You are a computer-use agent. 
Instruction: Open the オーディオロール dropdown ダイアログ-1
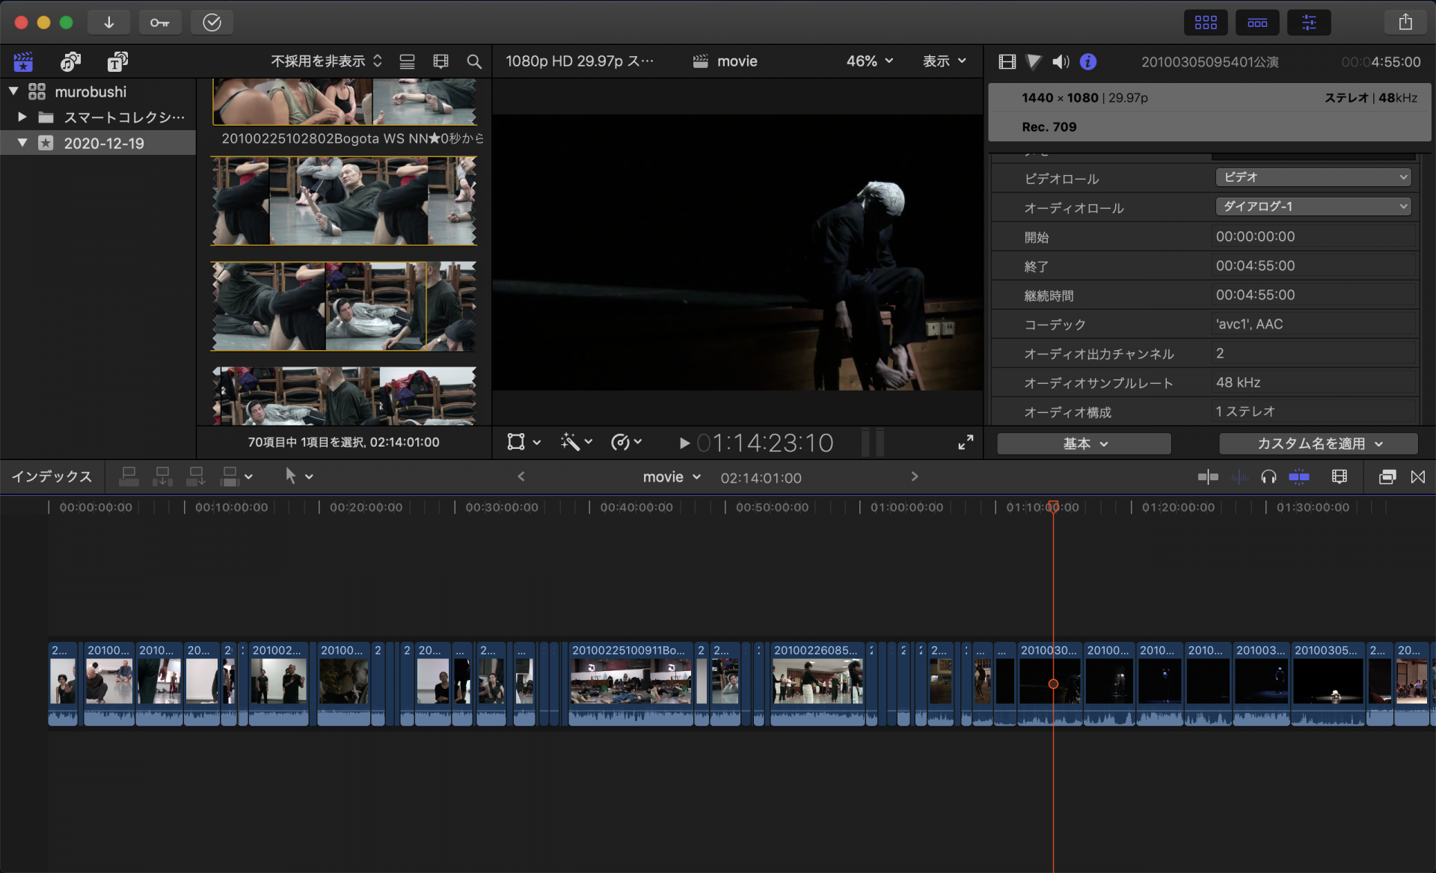point(1313,206)
